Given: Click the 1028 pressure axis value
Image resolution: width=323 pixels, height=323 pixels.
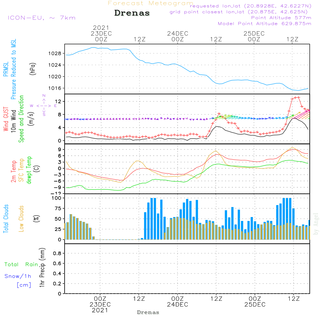Looking at the screenshot, I should (55, 54).
